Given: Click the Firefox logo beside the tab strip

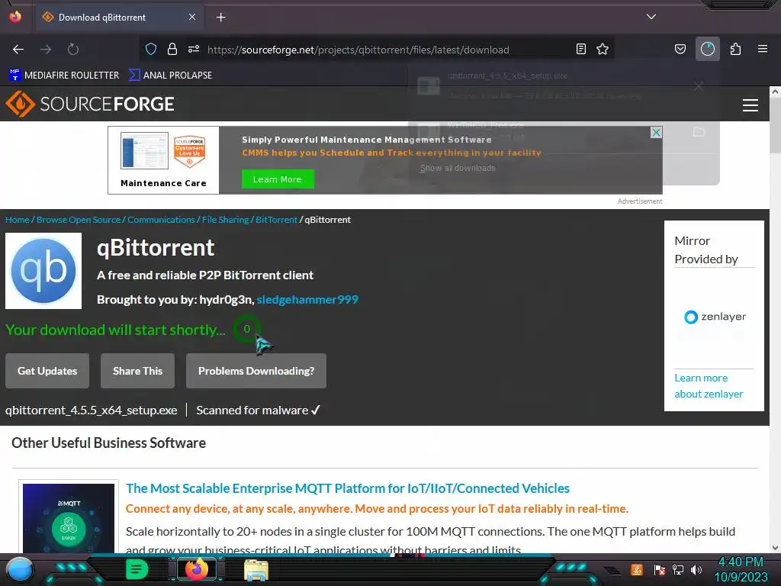Looking at the screenshot, I should [x=15, y=17].
